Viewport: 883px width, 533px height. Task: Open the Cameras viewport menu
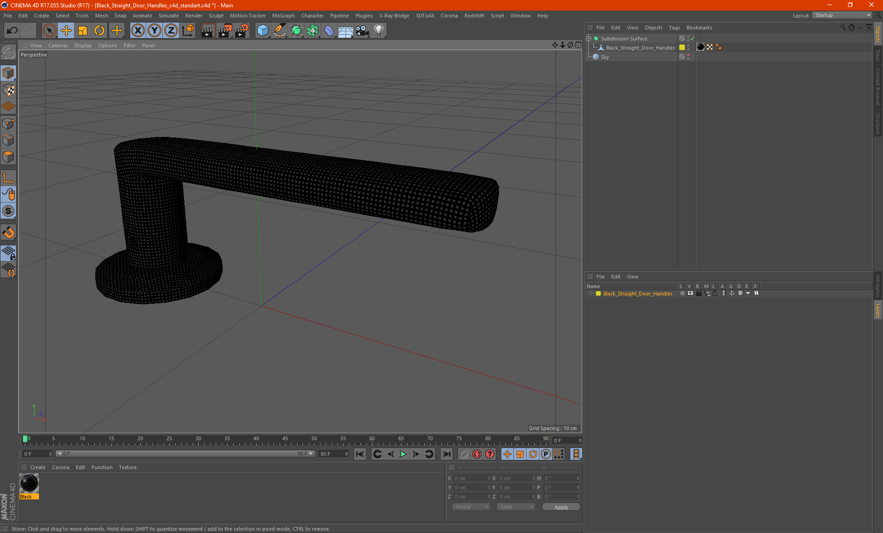(58, 45)
